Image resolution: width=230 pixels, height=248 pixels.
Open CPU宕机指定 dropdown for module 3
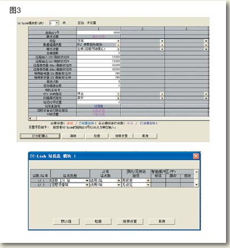[206, 94]
